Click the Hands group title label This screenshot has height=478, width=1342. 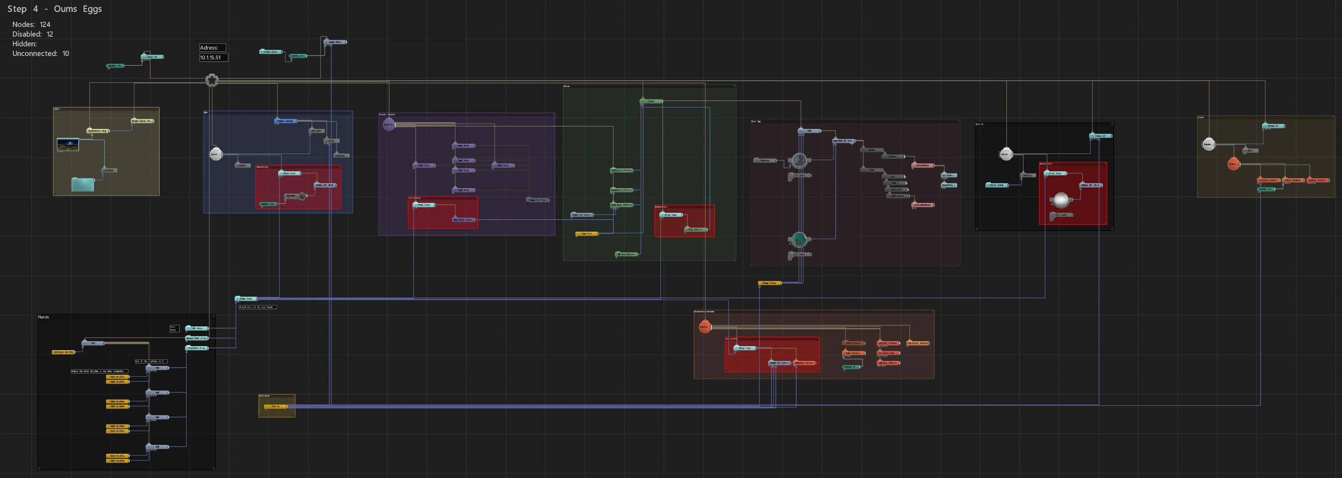click(43, 317)
